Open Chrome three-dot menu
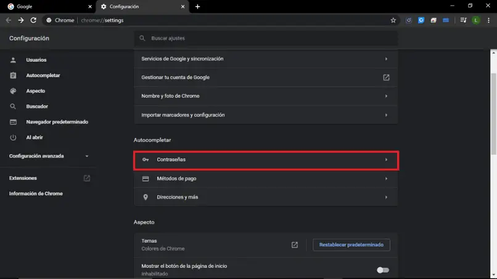 point(488,20)
